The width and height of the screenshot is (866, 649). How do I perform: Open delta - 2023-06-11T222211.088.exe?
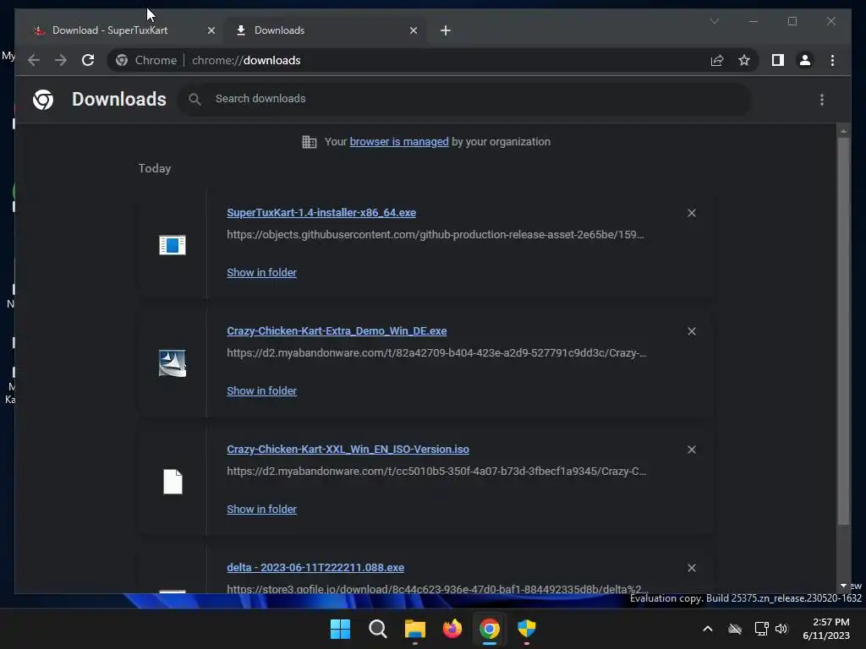click(315, 567)
